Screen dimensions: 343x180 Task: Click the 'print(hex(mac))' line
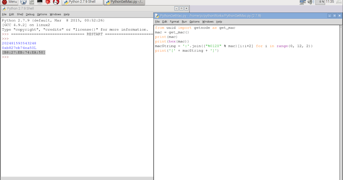click(172, 41)
